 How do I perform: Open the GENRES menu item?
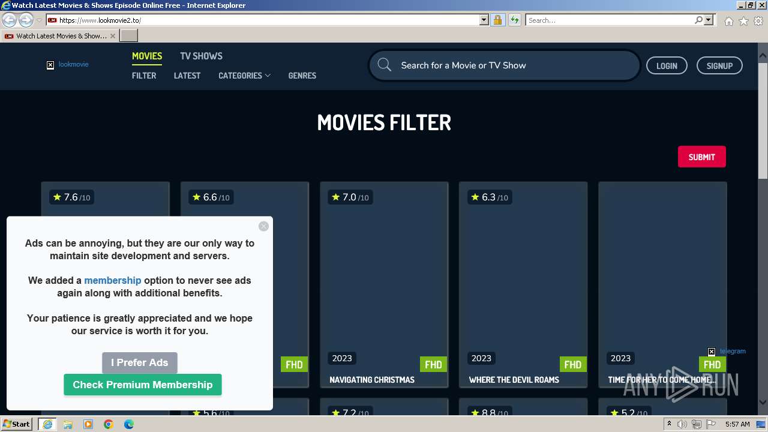(302, 76)
